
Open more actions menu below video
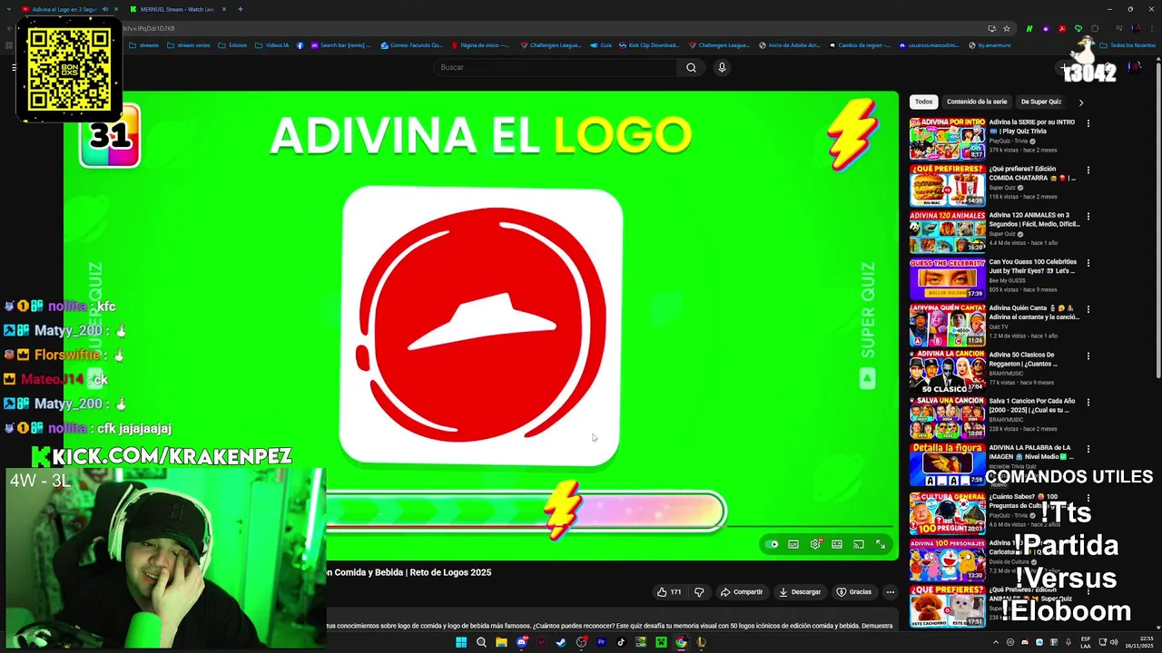click(890, 592)
